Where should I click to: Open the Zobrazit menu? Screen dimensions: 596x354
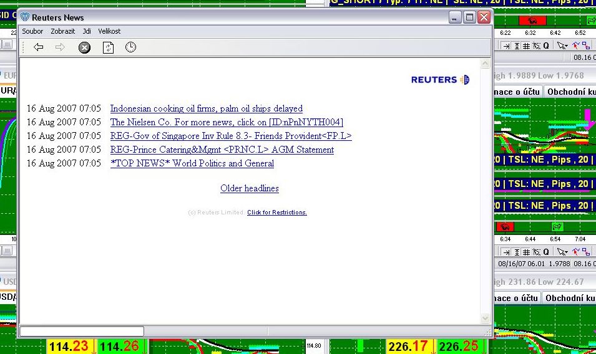[x=62, y=31]
